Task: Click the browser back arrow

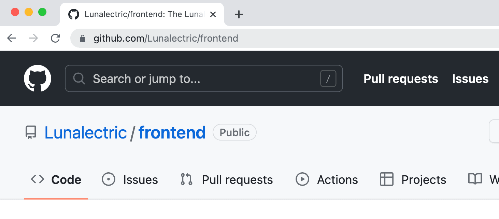Action: tap(11, 38)
